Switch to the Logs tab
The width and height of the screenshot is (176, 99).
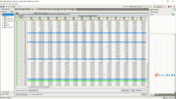click(74, 10)
